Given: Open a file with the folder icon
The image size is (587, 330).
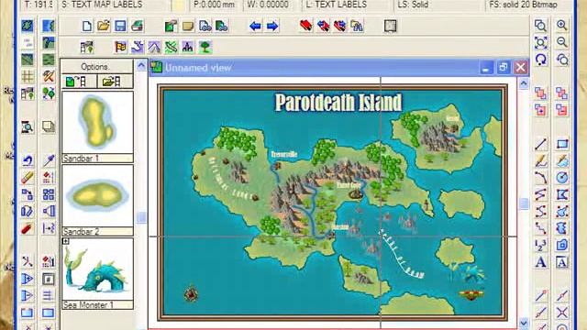Looking at the screenshot, I should pos(104,27).
